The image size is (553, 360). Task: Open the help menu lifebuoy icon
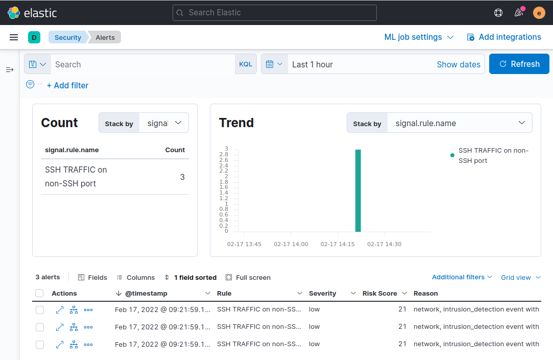click(x=498, y=13)
